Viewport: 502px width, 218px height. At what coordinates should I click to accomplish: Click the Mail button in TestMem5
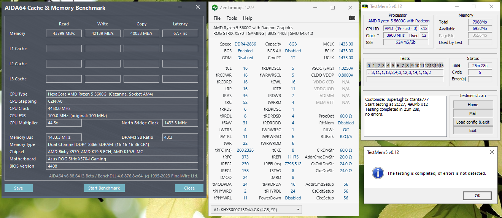pos(473,113)
